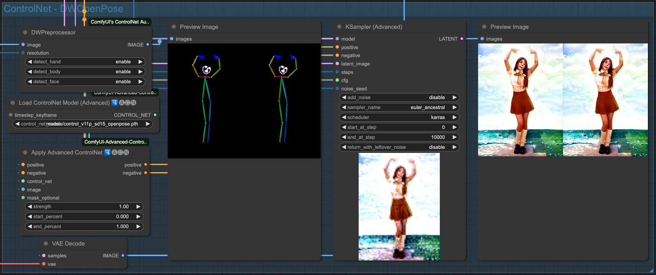This screenshot has height=275, width=656.
Task: Collapse the DWPreprocessor node via its title dot
Action: pos(25,32)
